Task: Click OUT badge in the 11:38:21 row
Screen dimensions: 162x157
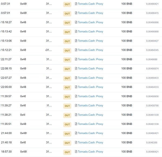Action: click(67, 115)
